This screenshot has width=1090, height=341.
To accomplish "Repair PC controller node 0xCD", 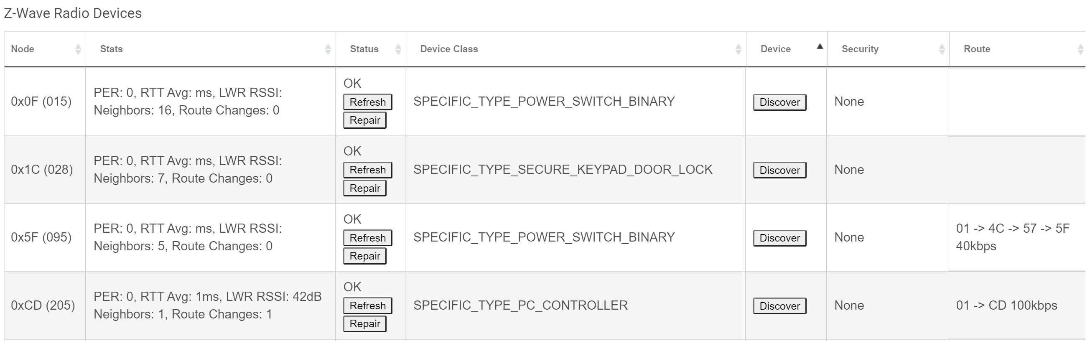I will (365, 323).
